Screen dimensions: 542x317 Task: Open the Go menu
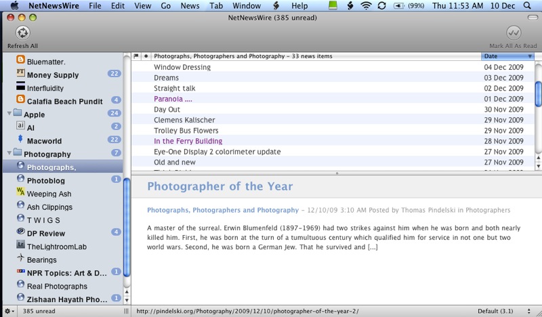click(165, 5)
